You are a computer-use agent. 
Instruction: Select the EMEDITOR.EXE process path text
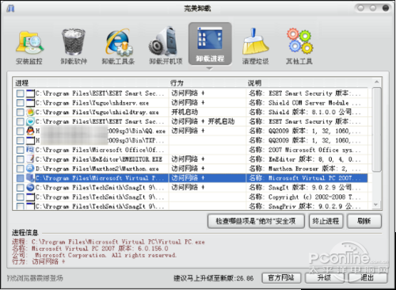(x=99, y=159)
